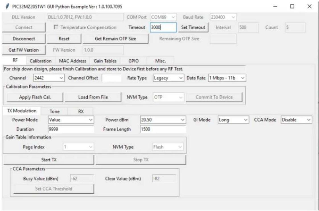Select the RX sub-tab
This screenshot has width=319, height=211.
pyautogui.click(x=81, y=111)
